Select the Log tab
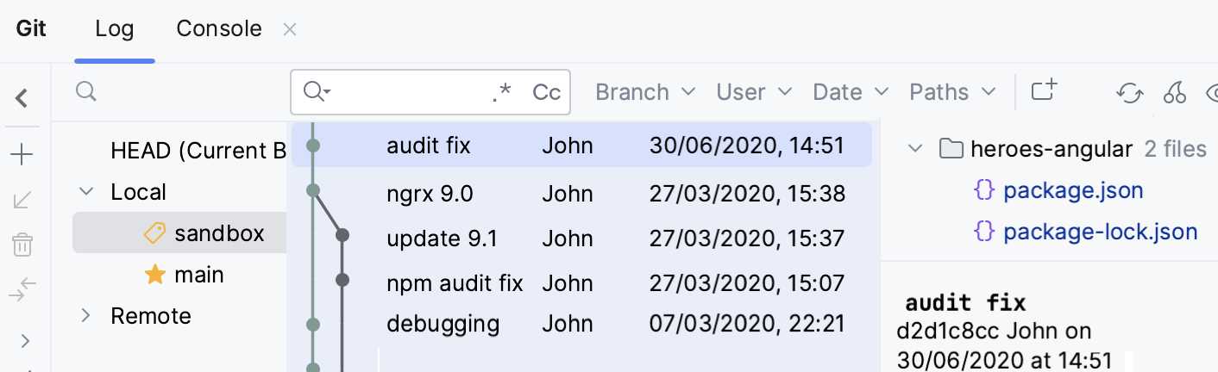This screenshot has width=1218, height=372. point(115,28)
